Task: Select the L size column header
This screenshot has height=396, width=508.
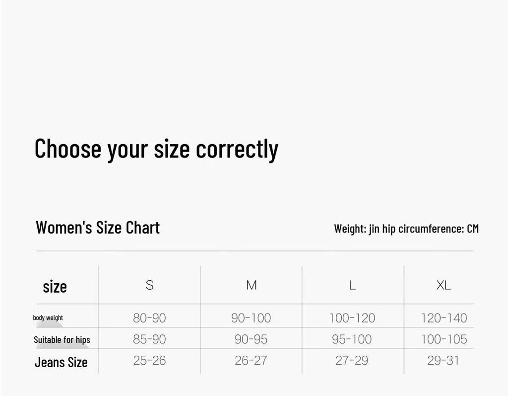Action: 352,285
